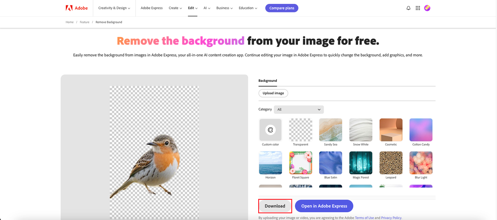This screenshot has width=497, height=220.
Task: Apply the Snow White background
Action: click(361, 130)
